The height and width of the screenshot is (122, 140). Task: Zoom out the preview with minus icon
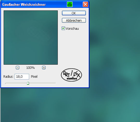[17, 68]
